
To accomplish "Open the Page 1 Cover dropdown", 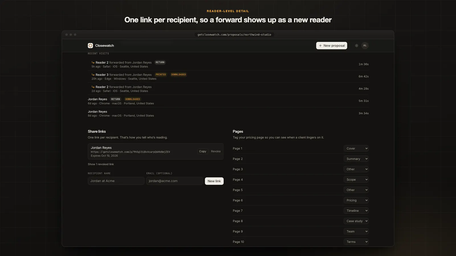I will coord(356,148).
